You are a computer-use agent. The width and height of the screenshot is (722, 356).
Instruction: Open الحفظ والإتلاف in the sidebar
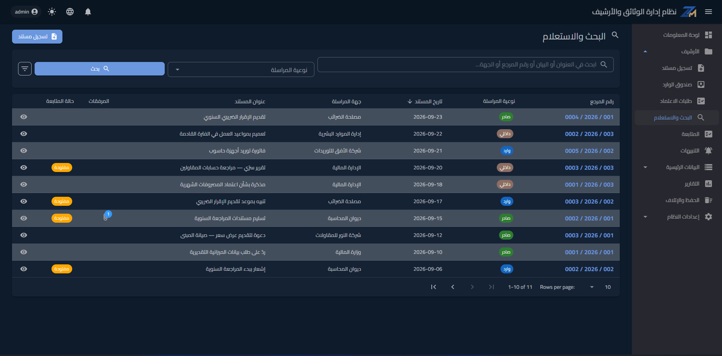click(677, 200)
